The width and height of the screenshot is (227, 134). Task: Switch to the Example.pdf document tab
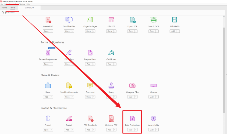[29, 8]
